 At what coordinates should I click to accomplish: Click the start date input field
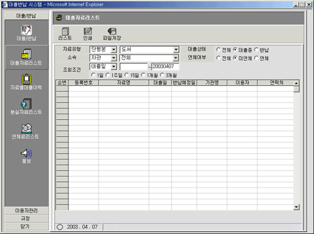(x=134, y=66)
